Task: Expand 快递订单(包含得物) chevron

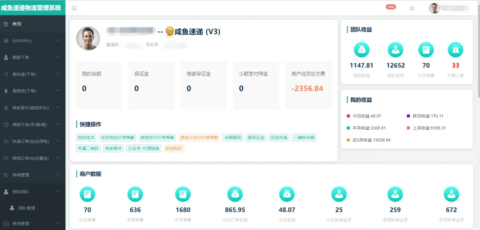Action: 58,141
